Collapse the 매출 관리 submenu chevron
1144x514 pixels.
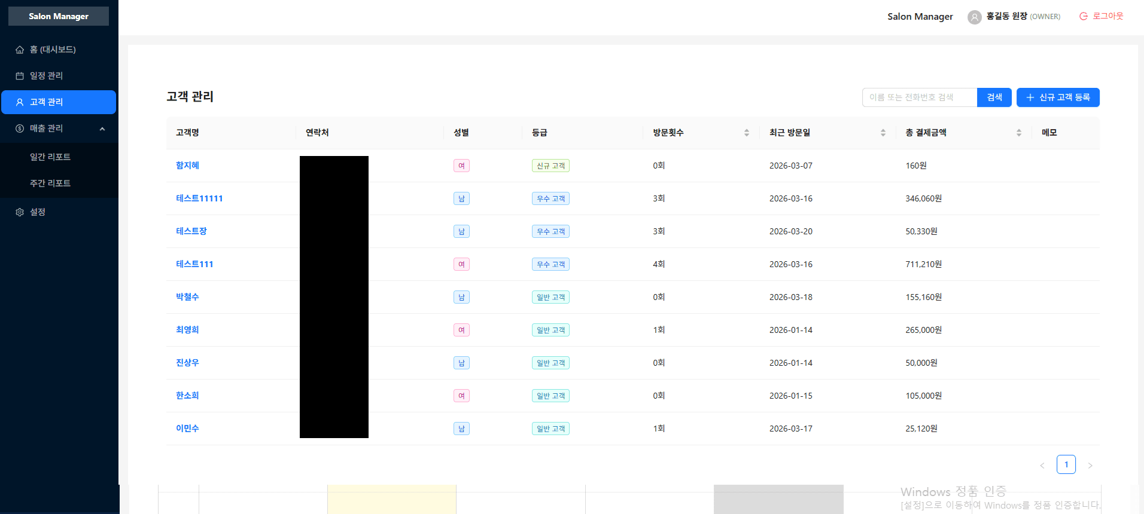tap(102, 128)
